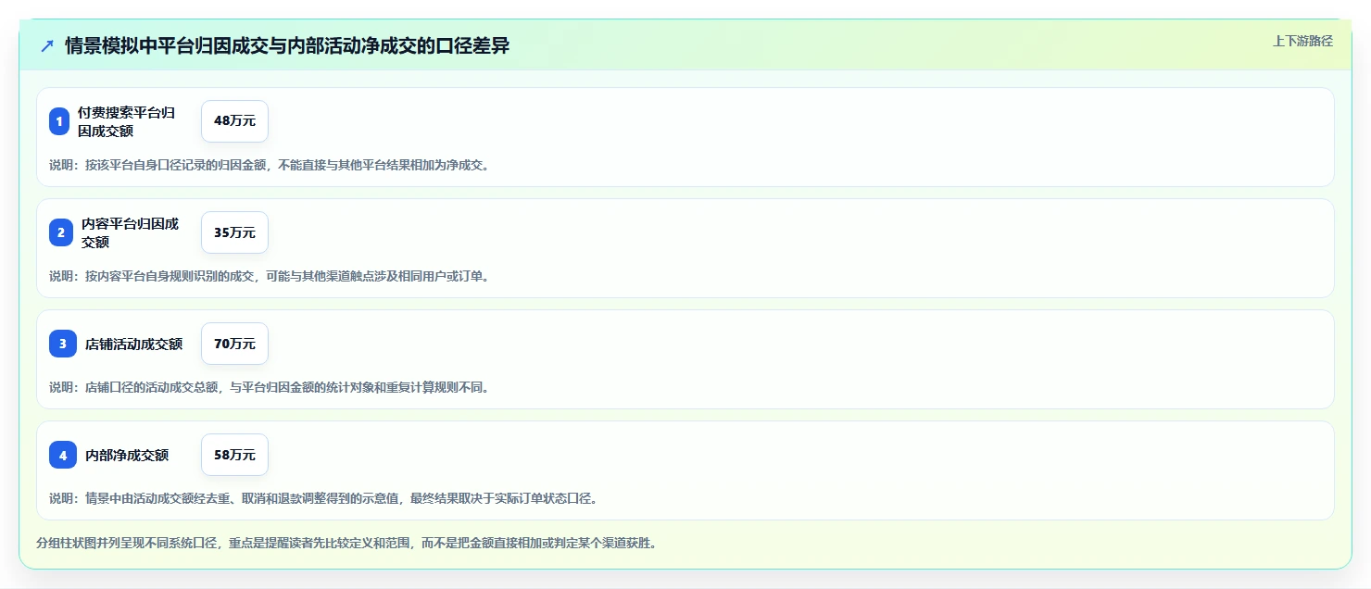This screenshot has width=1371, height=589.
Task: Click the 内容平台归因成交额 label
Action: (130, 232)
